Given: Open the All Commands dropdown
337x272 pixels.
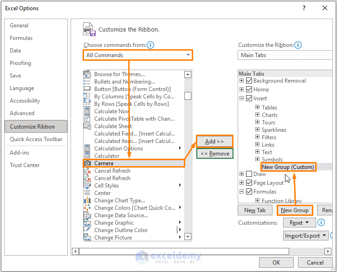Looking at the screenshot, I should click(138, 55).
